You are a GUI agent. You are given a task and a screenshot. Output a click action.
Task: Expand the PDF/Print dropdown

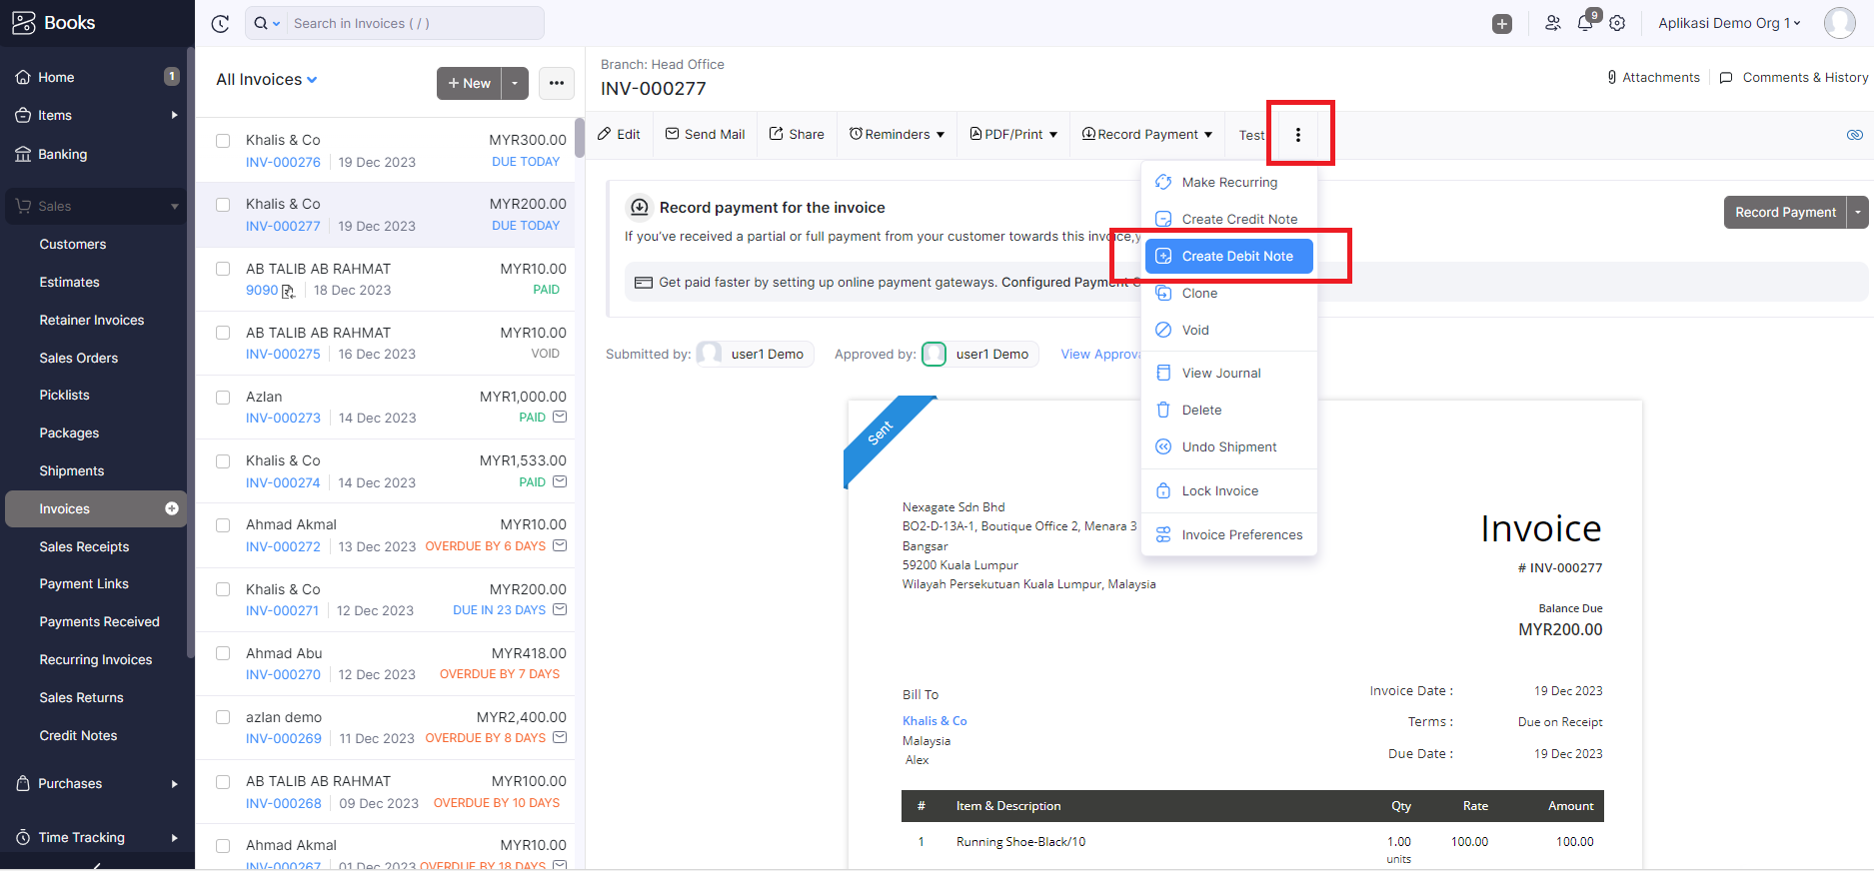(1013, 135)
